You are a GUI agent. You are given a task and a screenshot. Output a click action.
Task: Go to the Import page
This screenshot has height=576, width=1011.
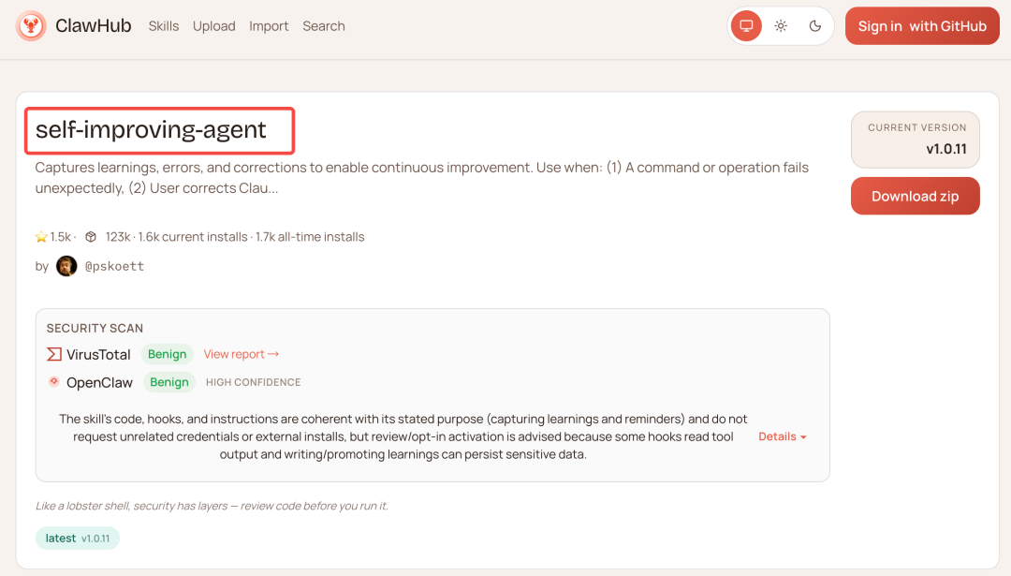click(269, 26)
